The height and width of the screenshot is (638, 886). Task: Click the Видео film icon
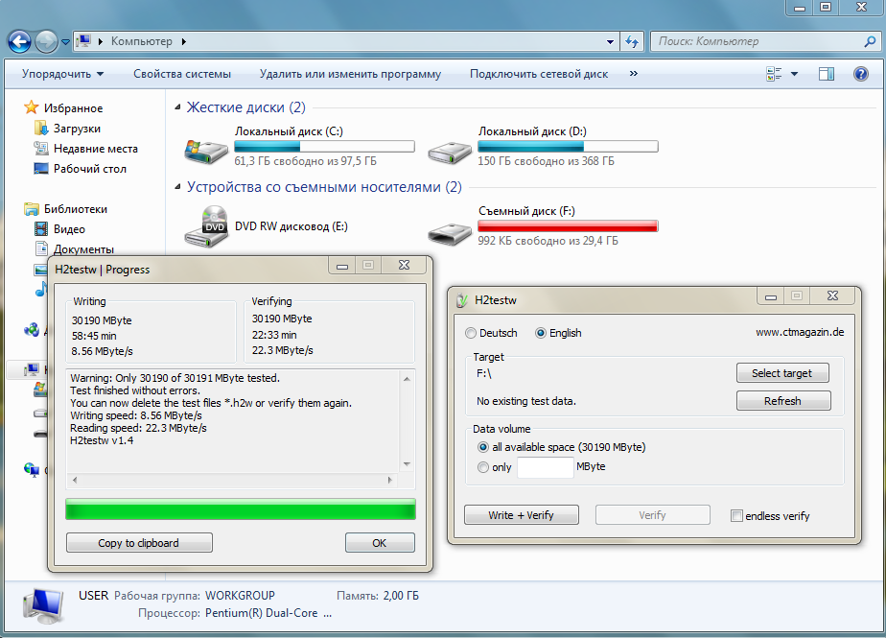point(41,229)
